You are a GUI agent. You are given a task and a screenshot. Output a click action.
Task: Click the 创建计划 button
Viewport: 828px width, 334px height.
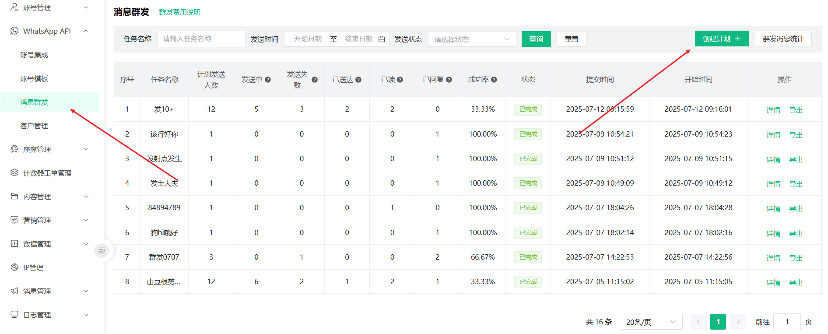[722, 39]
